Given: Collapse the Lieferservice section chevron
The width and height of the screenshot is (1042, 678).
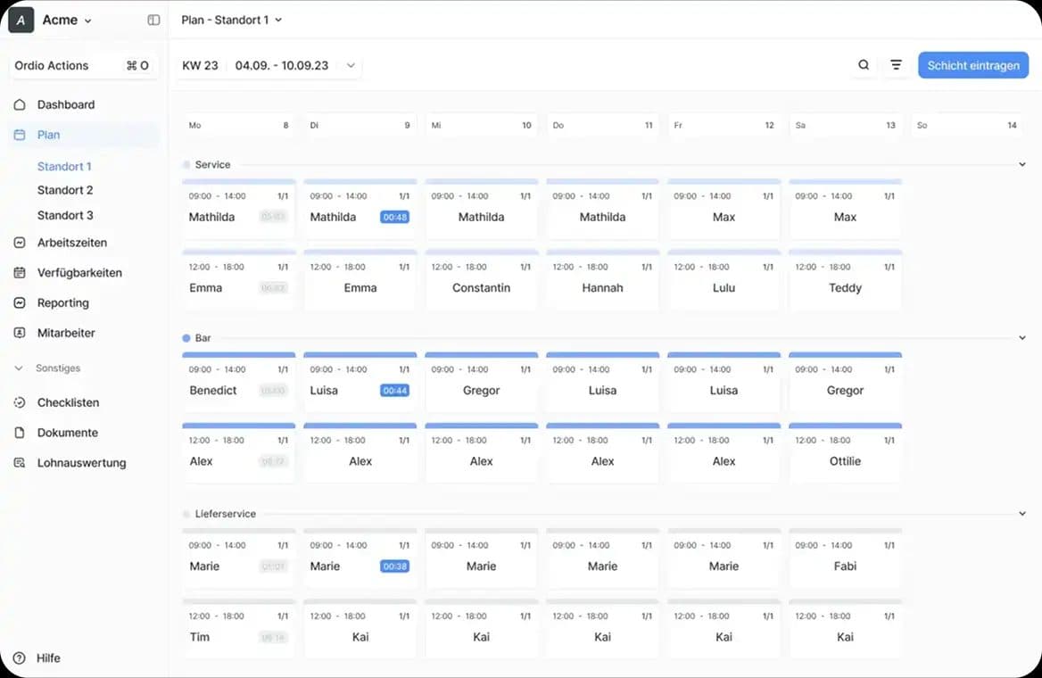Looking at the screenshot, I should coord(1022,514).
